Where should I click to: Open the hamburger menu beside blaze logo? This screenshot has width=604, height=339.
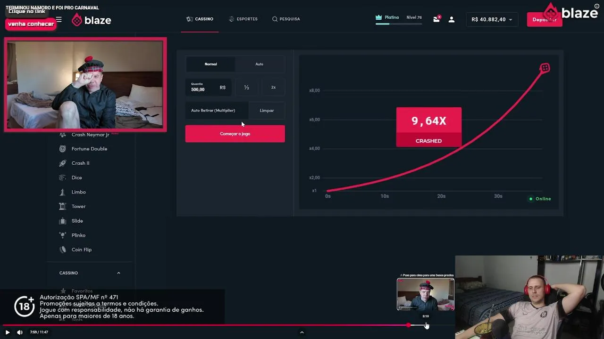[59, 20]
